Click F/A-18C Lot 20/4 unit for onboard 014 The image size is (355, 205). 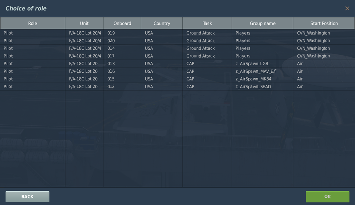pos(85,48)
